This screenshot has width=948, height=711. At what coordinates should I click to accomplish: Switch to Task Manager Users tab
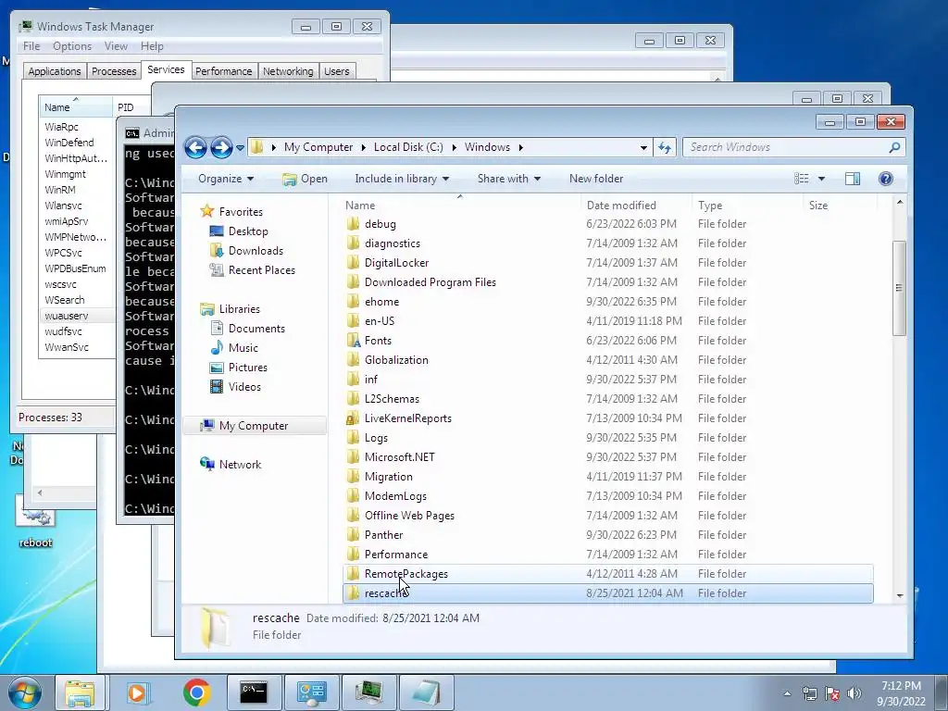pos(336,71)
